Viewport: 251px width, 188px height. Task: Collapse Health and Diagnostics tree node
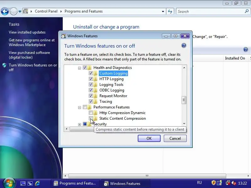79,68
